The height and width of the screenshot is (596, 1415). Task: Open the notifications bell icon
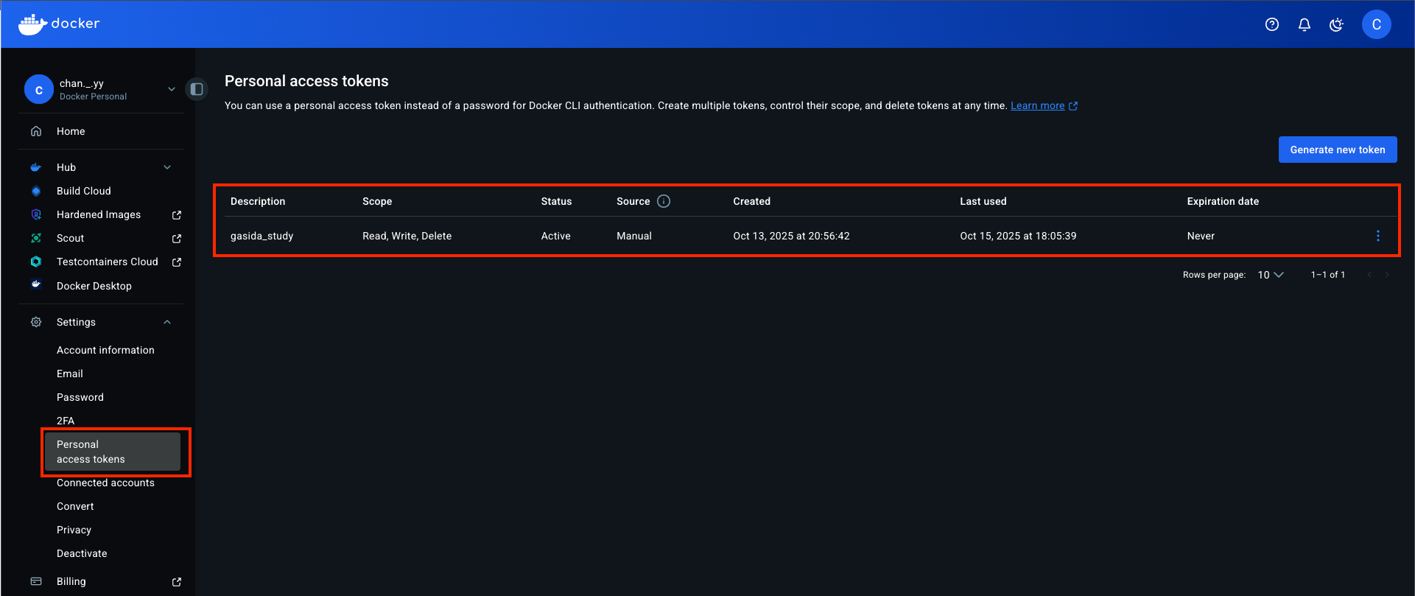pyautogui.click(x=1304, y=24)
